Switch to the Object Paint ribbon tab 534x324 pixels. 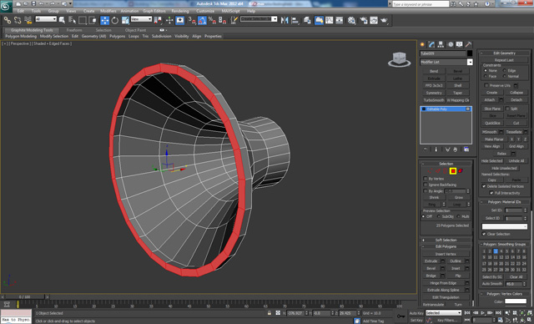click(135, 30)
